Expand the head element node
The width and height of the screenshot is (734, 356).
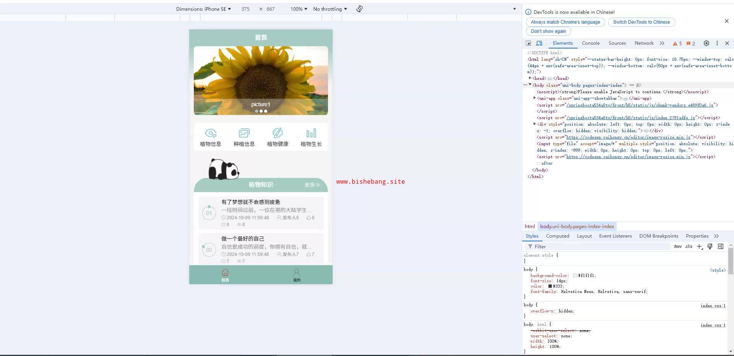coord(530,78)
